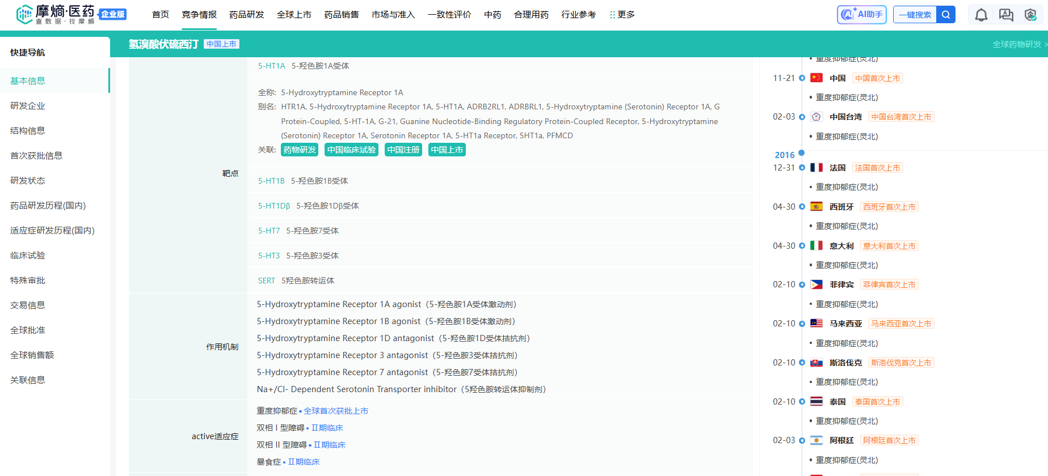Click the notification bell icon
The height and width of the screenshot is (476, 1048).
click(981, 15)
